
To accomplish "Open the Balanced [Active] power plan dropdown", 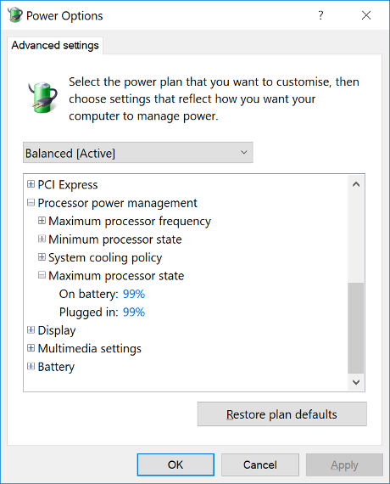I will pyautogui.click(x=138, y=153).
